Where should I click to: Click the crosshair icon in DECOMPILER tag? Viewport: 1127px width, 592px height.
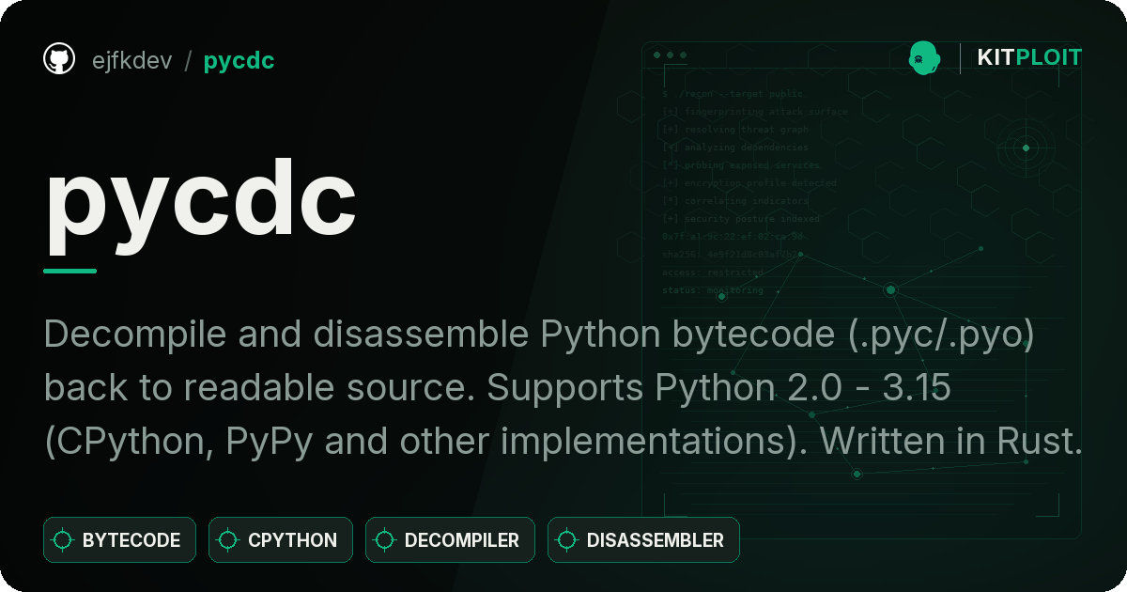pos(385,540)
